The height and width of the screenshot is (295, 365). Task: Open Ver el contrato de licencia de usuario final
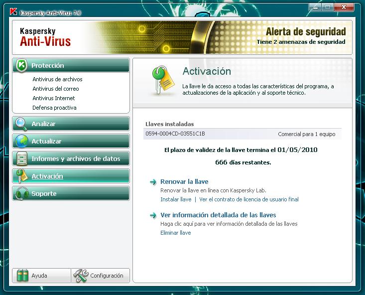[249, 199]
